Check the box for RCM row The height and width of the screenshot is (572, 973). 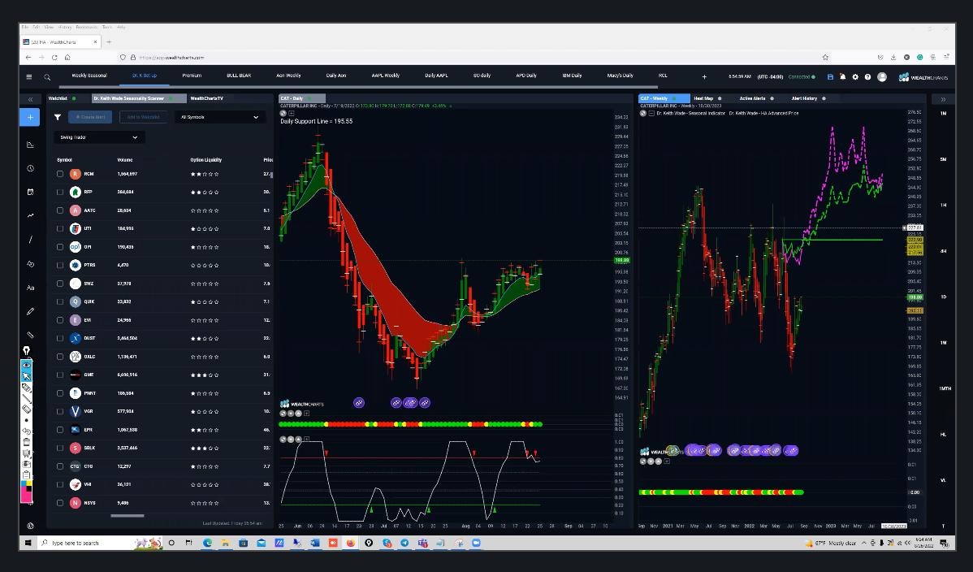(x=60, y=174)
